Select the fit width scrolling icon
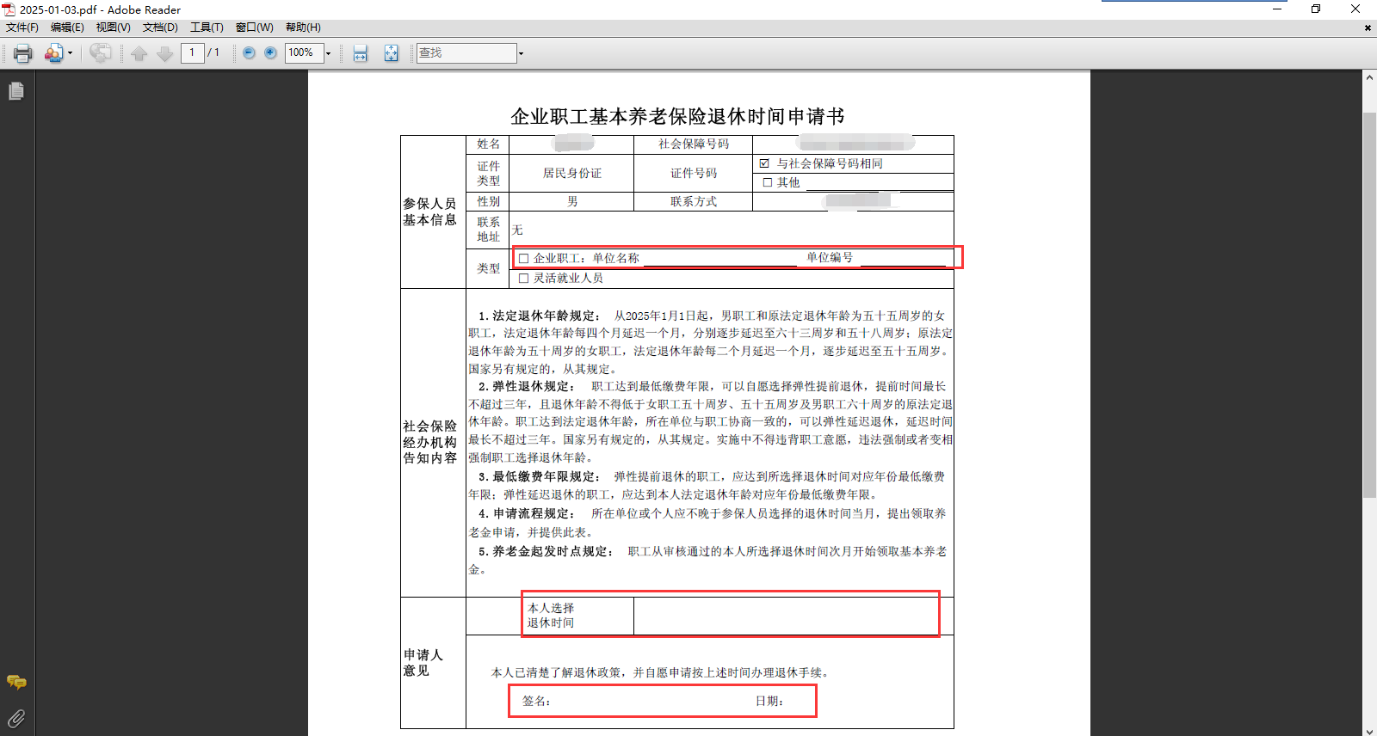Screen dimensions: 1377x736 pos(361,53)
